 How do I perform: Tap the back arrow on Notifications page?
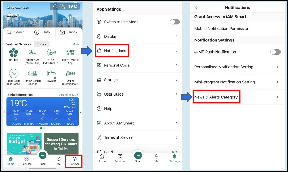pos(197,8)
